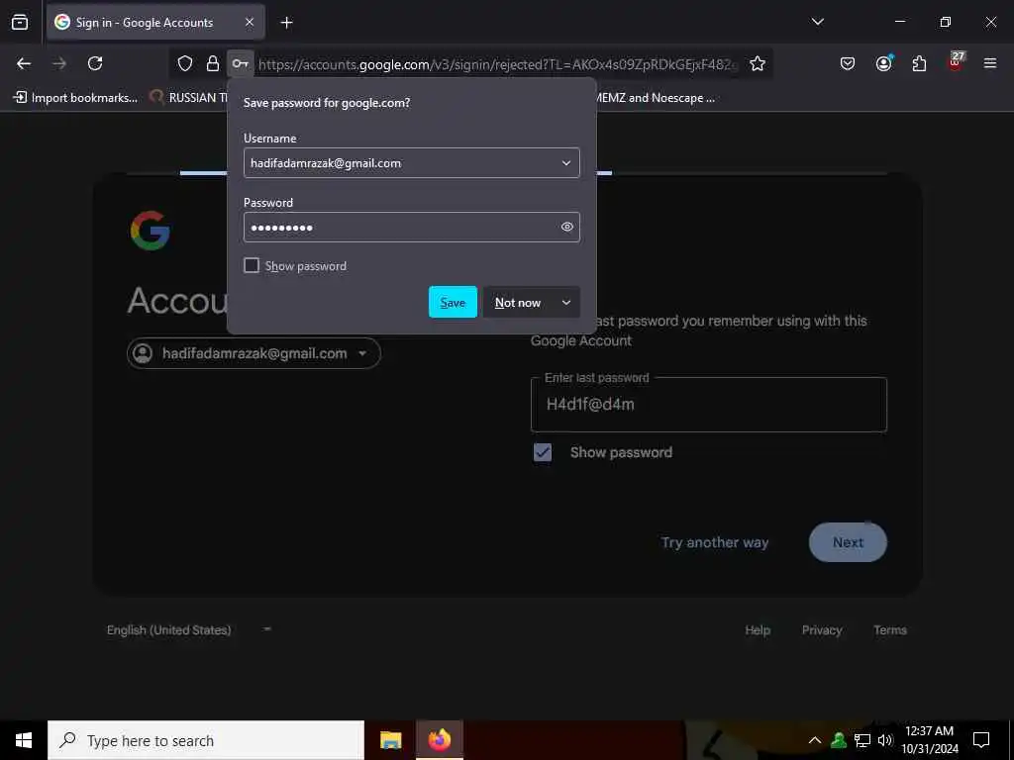The width and height of the screenshot is (1014, 760).
Task: Click the padlock site security icon
Action: (x=213, y=63)
